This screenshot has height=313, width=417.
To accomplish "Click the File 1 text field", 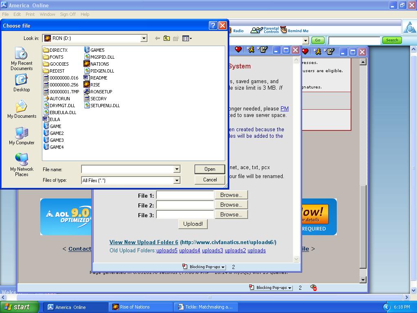I will click(x=185, y=195).
